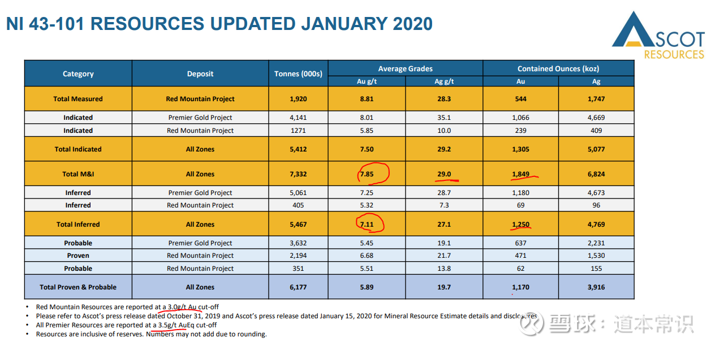This screenshot has height=346, width=715.
Task: Select the 'Proven' category cell
Action: [x=78, y=256]
